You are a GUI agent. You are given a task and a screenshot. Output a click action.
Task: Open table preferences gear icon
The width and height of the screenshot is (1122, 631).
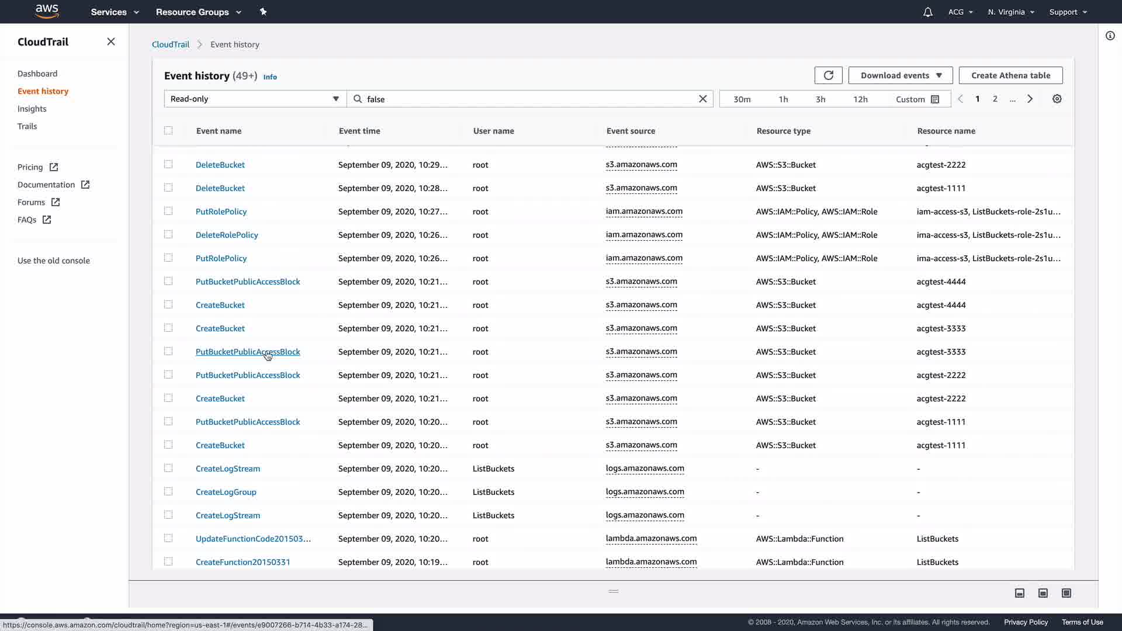[1057, 99]
